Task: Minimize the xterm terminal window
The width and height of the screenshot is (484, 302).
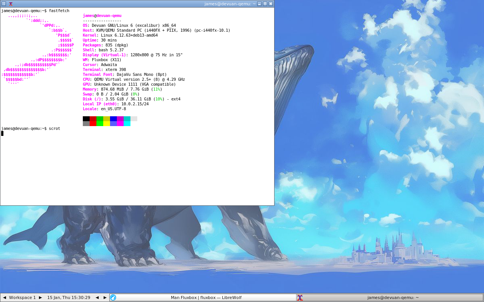Action: tap(259, 4)
